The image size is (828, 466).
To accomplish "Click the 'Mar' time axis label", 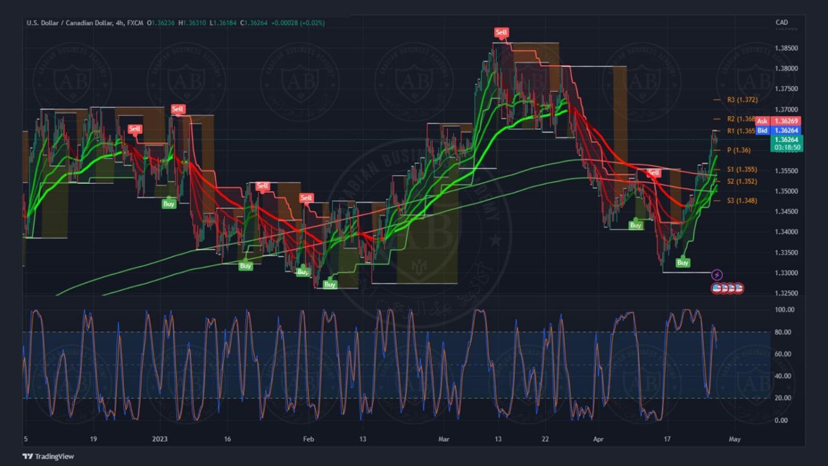I will point(444,439).
